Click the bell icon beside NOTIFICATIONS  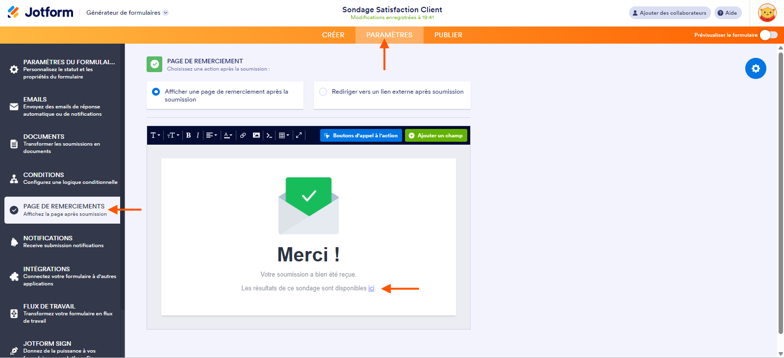click(x=14, y=242)
